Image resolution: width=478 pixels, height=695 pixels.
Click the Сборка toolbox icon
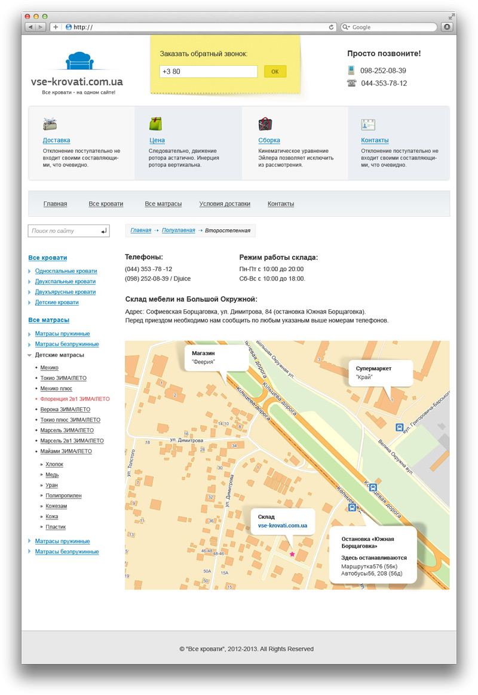[x=265, y=124]
